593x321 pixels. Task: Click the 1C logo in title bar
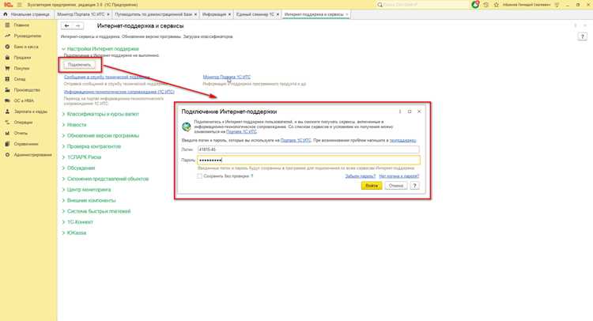(x=8, y=5)
